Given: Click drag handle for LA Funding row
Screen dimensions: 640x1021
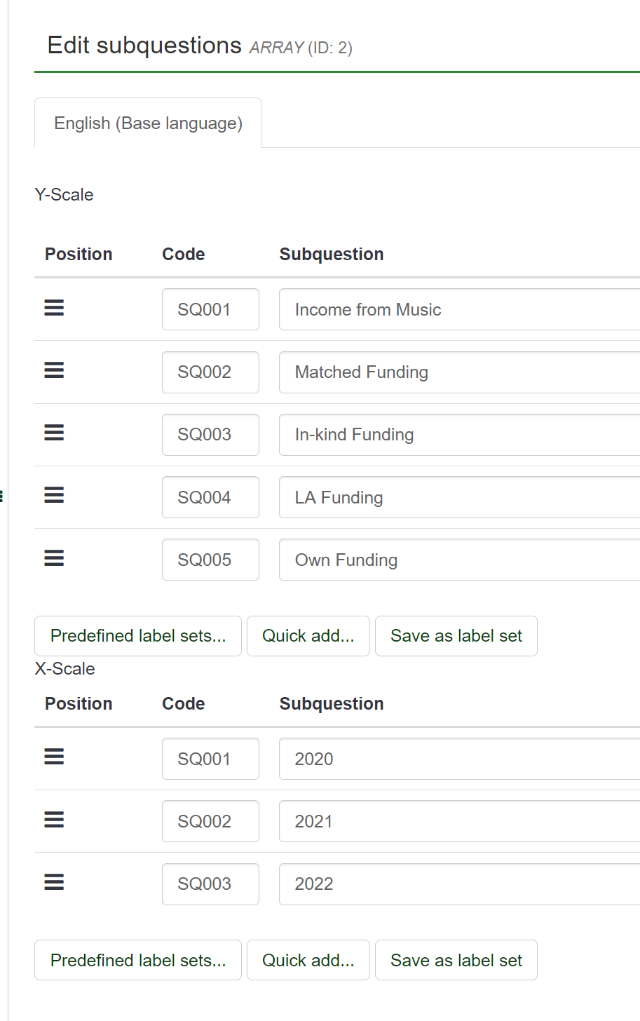Looking at the screenshot, I should point(54,496).
